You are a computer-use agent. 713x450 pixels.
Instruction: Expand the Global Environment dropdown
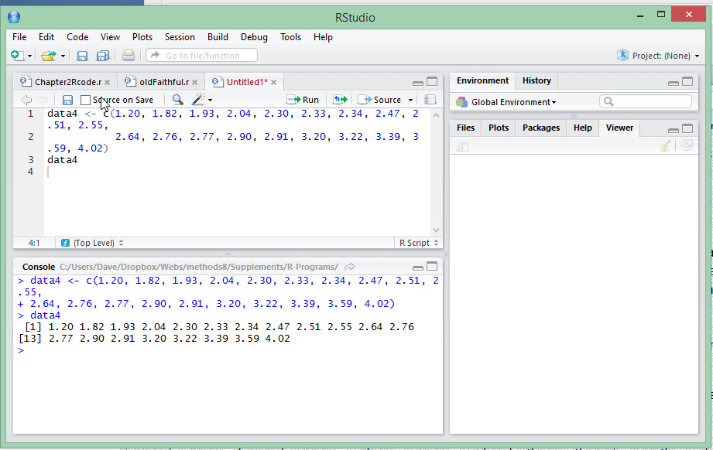(506, 102)
